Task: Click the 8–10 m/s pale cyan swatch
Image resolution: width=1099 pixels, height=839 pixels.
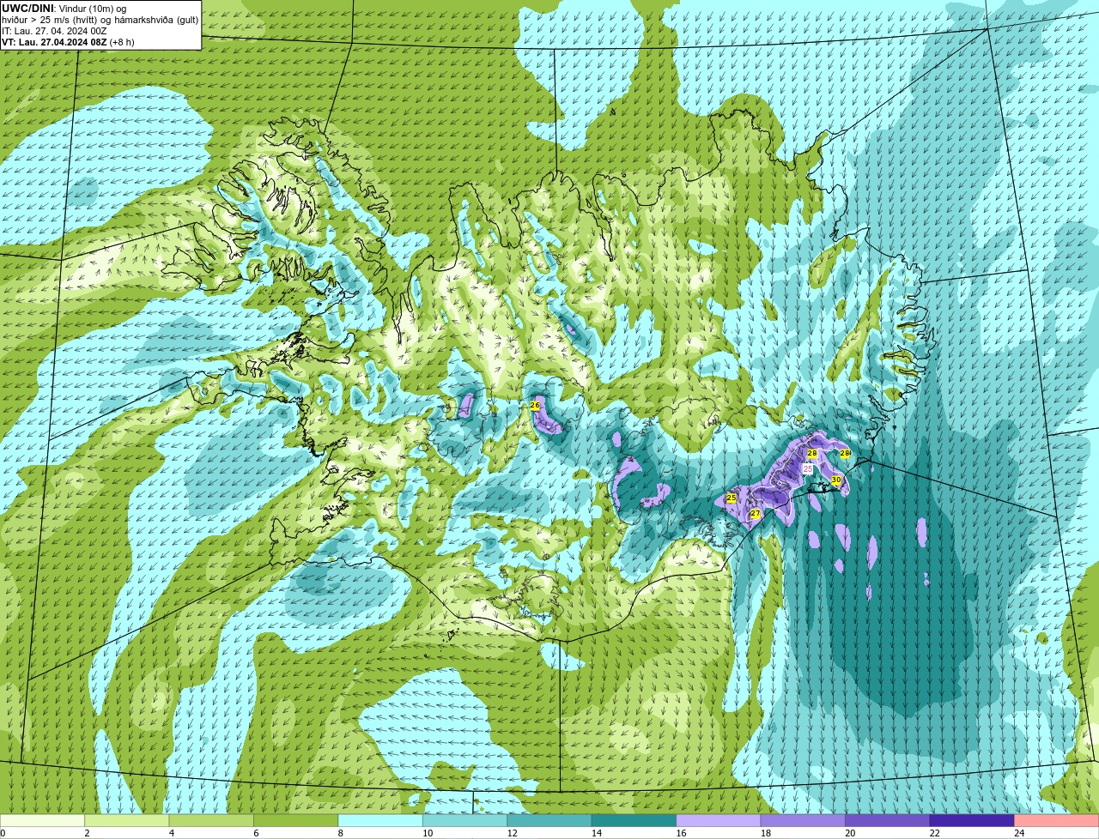Action: point(381,821)
